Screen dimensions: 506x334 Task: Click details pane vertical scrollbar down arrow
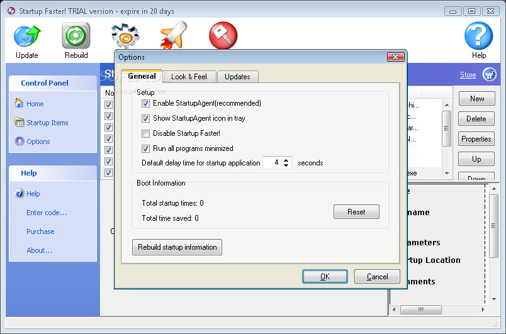(494, 299)
